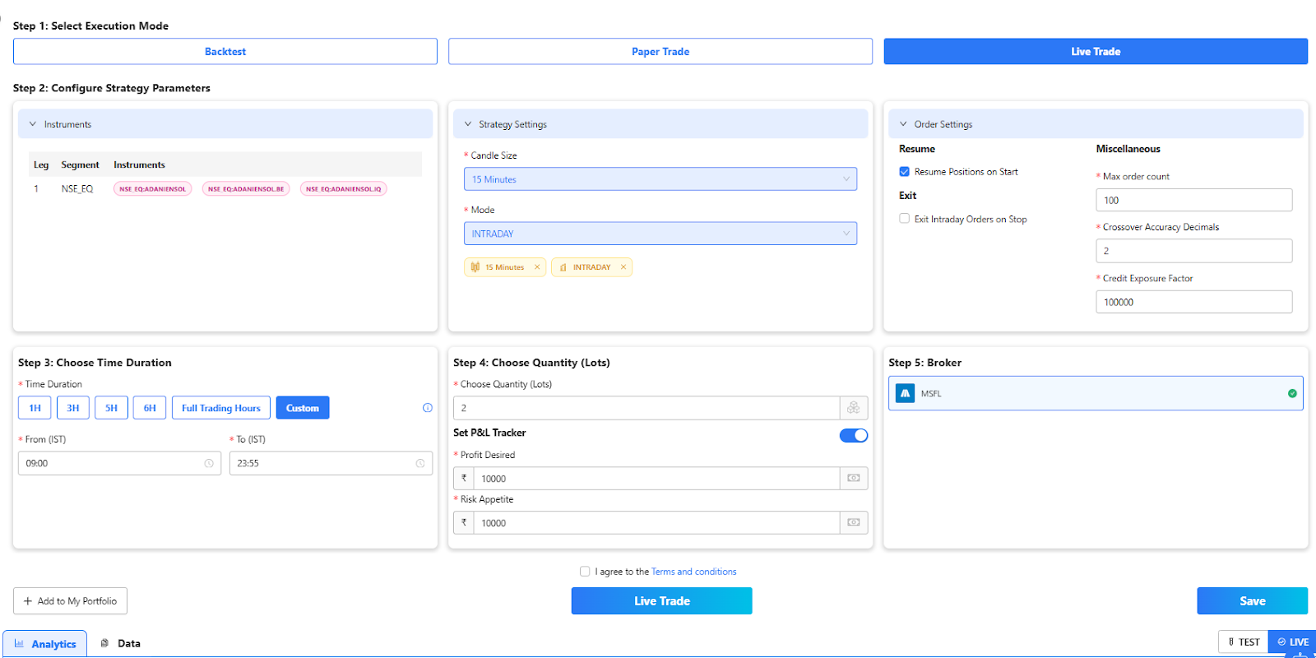Click the money icon in Risk Appetite field

pyautogui.click(x=853, y=523)
